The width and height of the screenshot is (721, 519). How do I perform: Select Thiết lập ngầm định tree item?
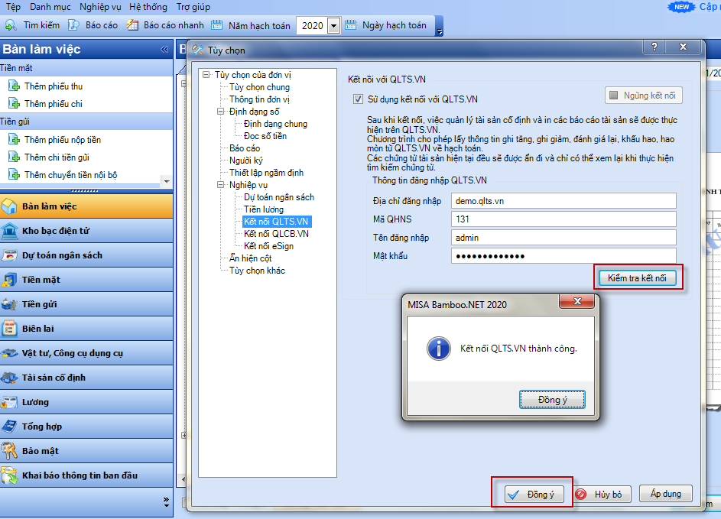click(x=266, y=173)
